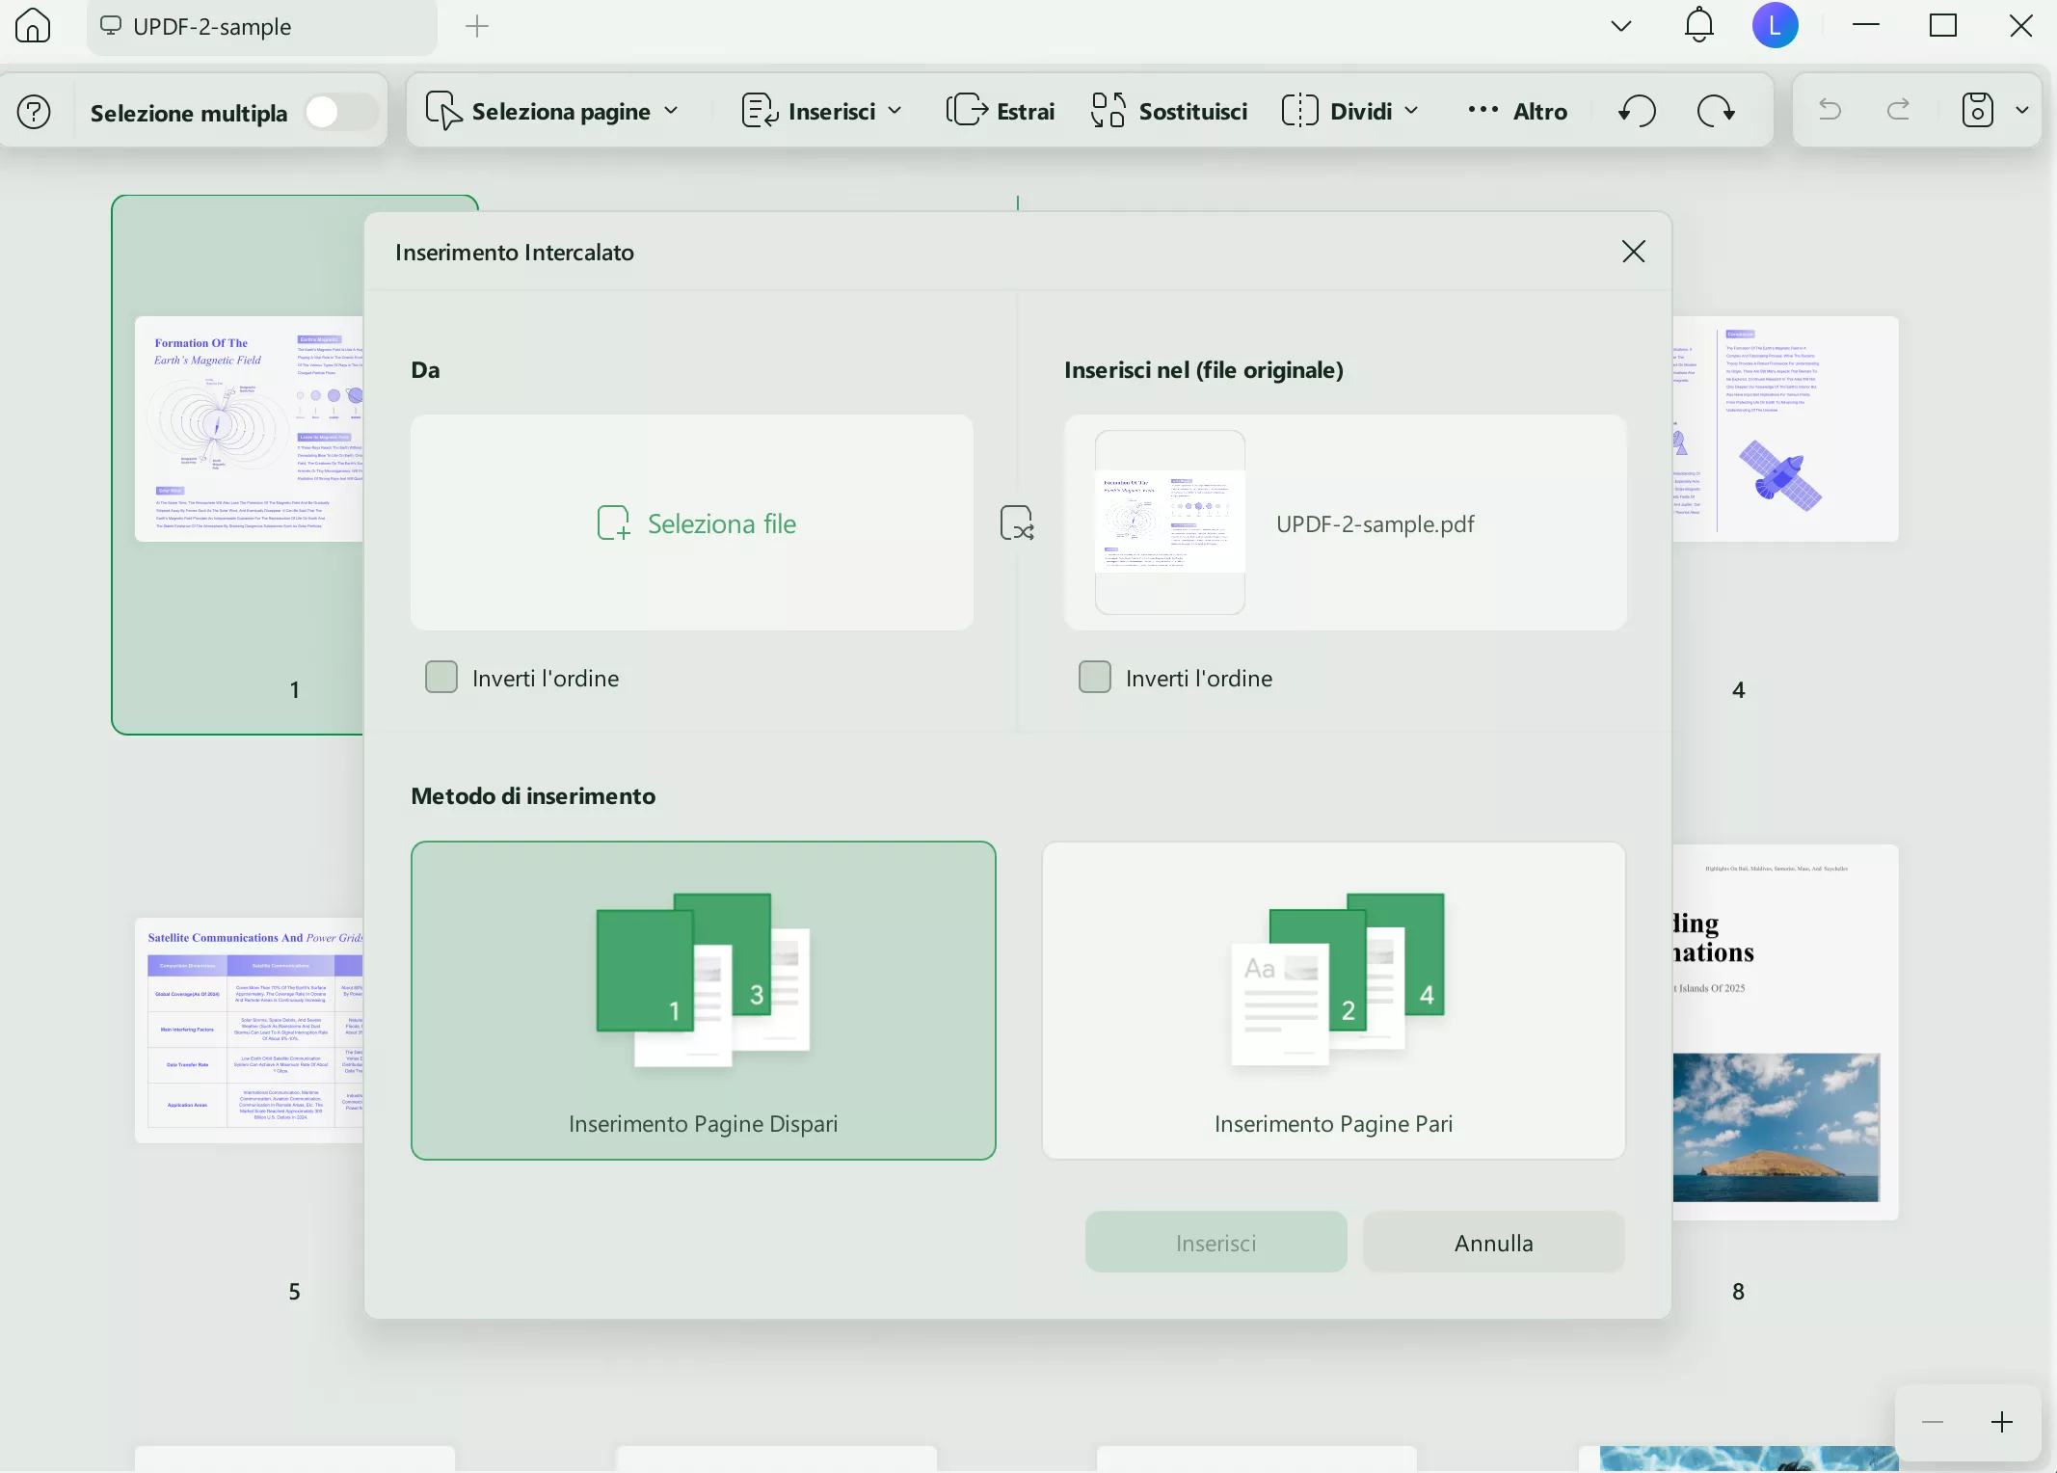Choose Inserimento Pagine Pari method
2057x1473 pixels.
(1333, 1001)
